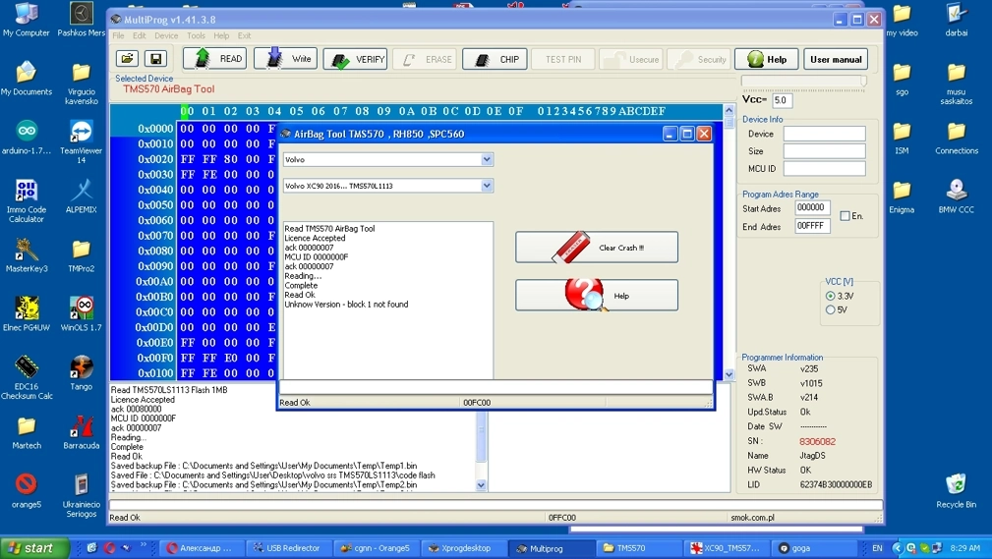Viewport: 992px width, 559px height.
Task: Open Martech desktop folder
Action: click(x=26, y=432)
